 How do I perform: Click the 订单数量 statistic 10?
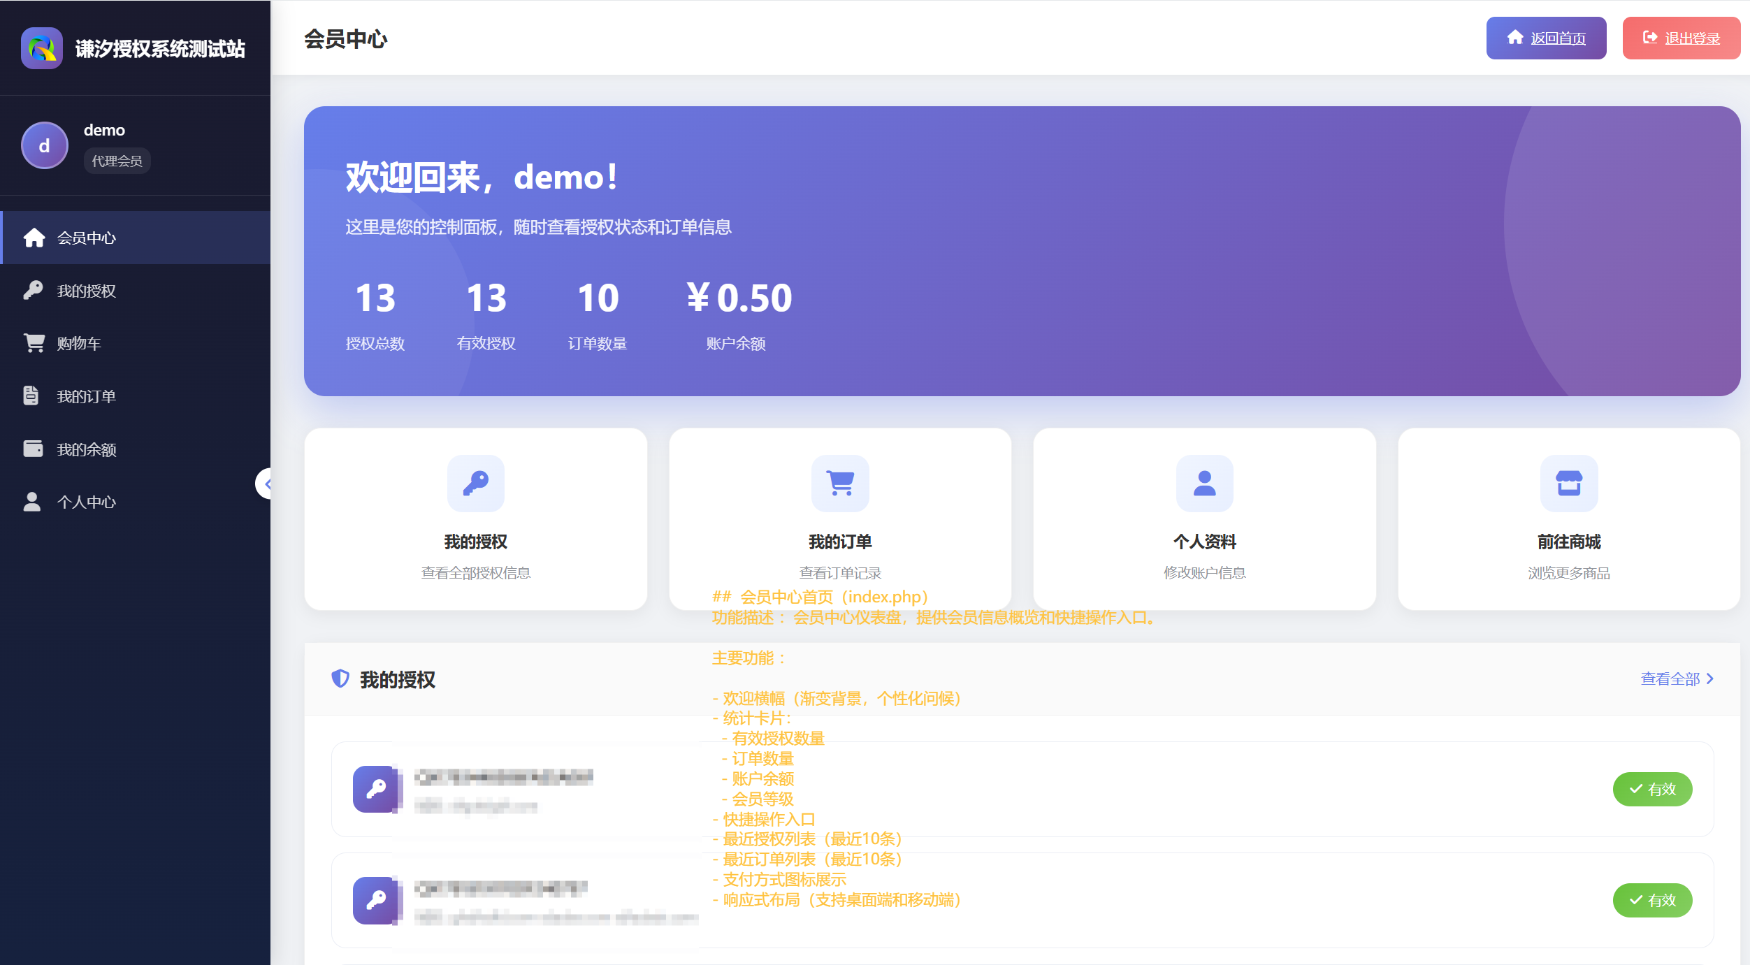tap(598, 298)
